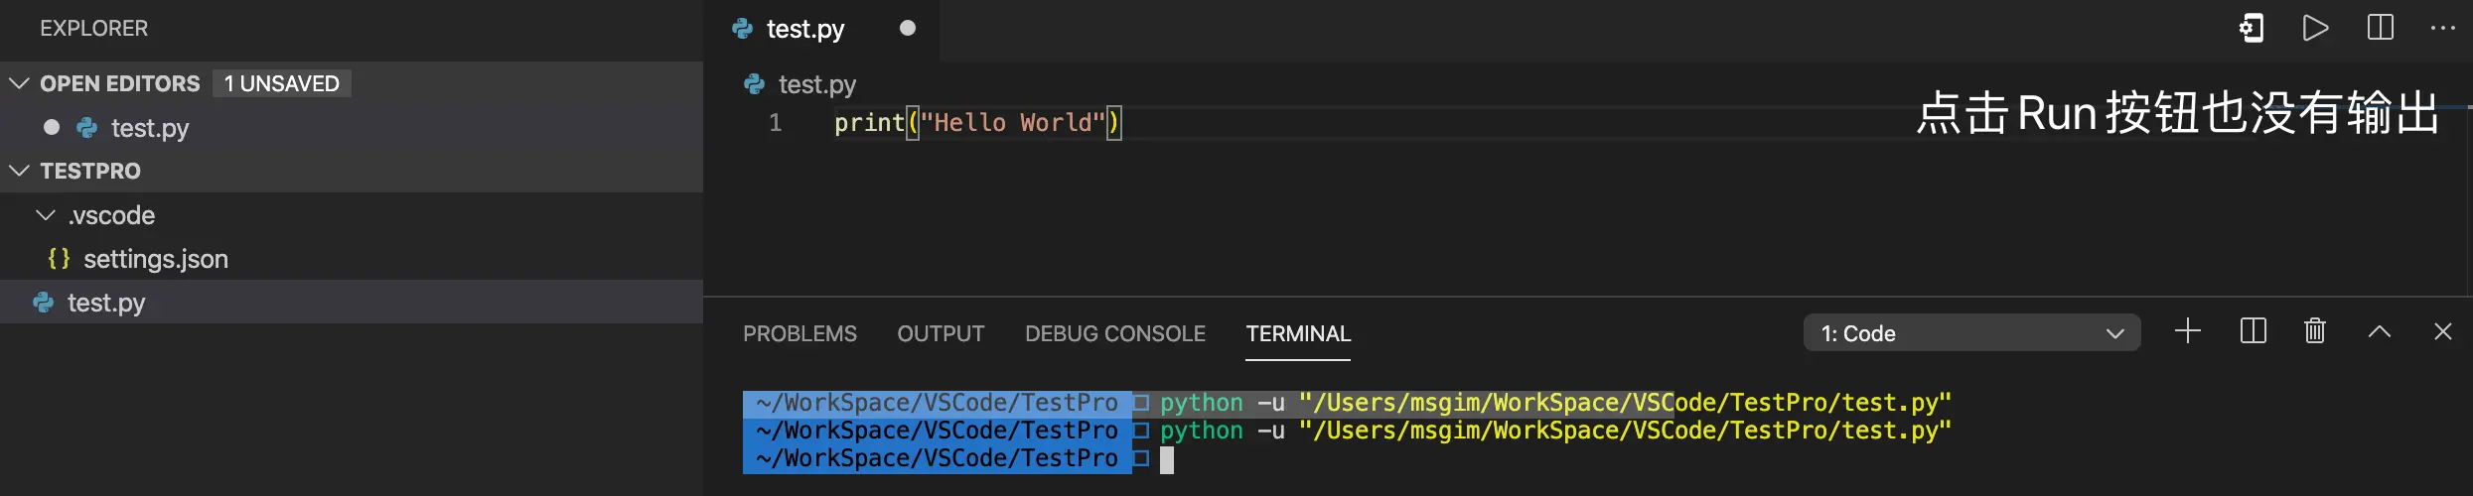Open the DEBUG CONSOLE tab

coord(1114,334)
